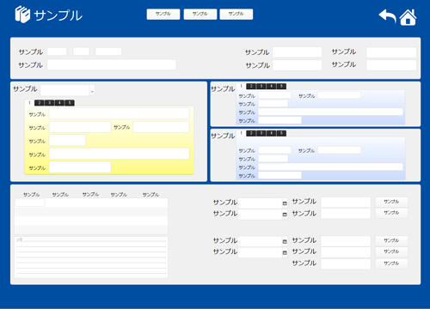Viewport: 430px width, 309px height.
Task: Switch to tab 3 of the lower blue panel
Action: (261, 133)
